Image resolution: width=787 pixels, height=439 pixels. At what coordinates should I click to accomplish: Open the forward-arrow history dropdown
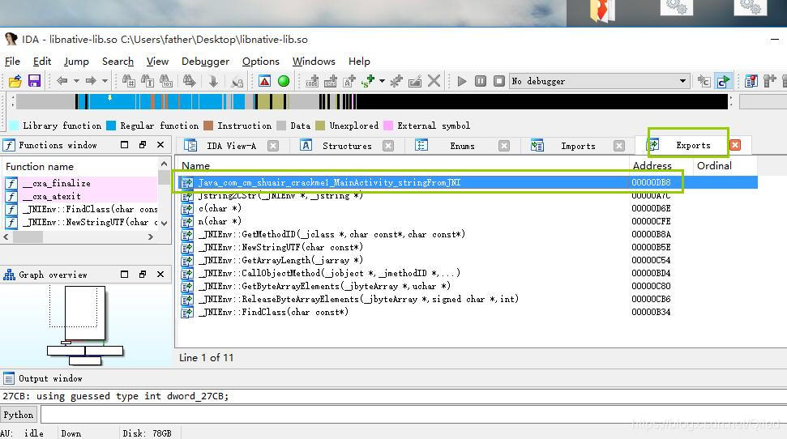[105, 81]
